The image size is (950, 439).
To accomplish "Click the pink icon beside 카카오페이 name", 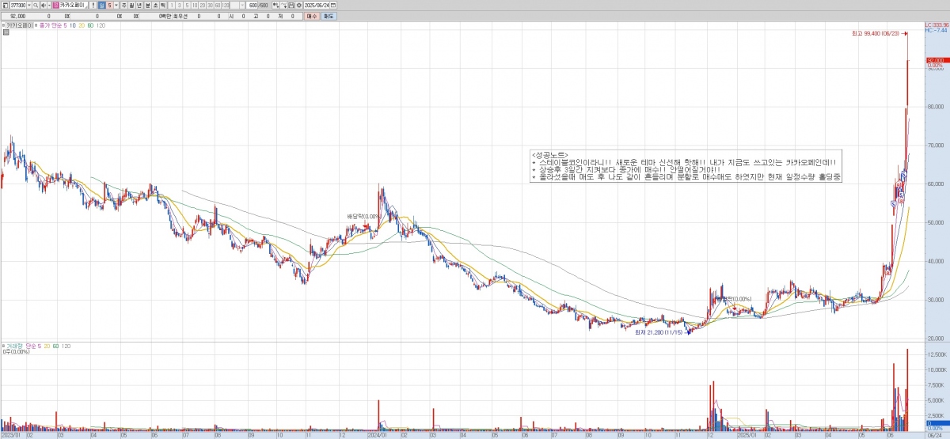I will [x=55, y=5].
